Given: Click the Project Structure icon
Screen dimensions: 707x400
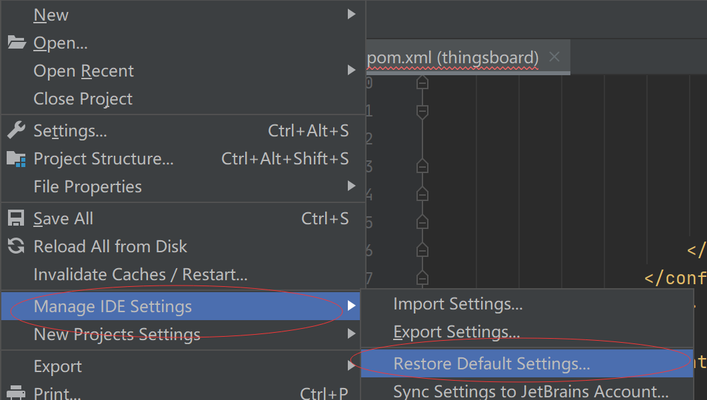Looking at the screenshot, I should pyautogui.click(x=16, y=158).
